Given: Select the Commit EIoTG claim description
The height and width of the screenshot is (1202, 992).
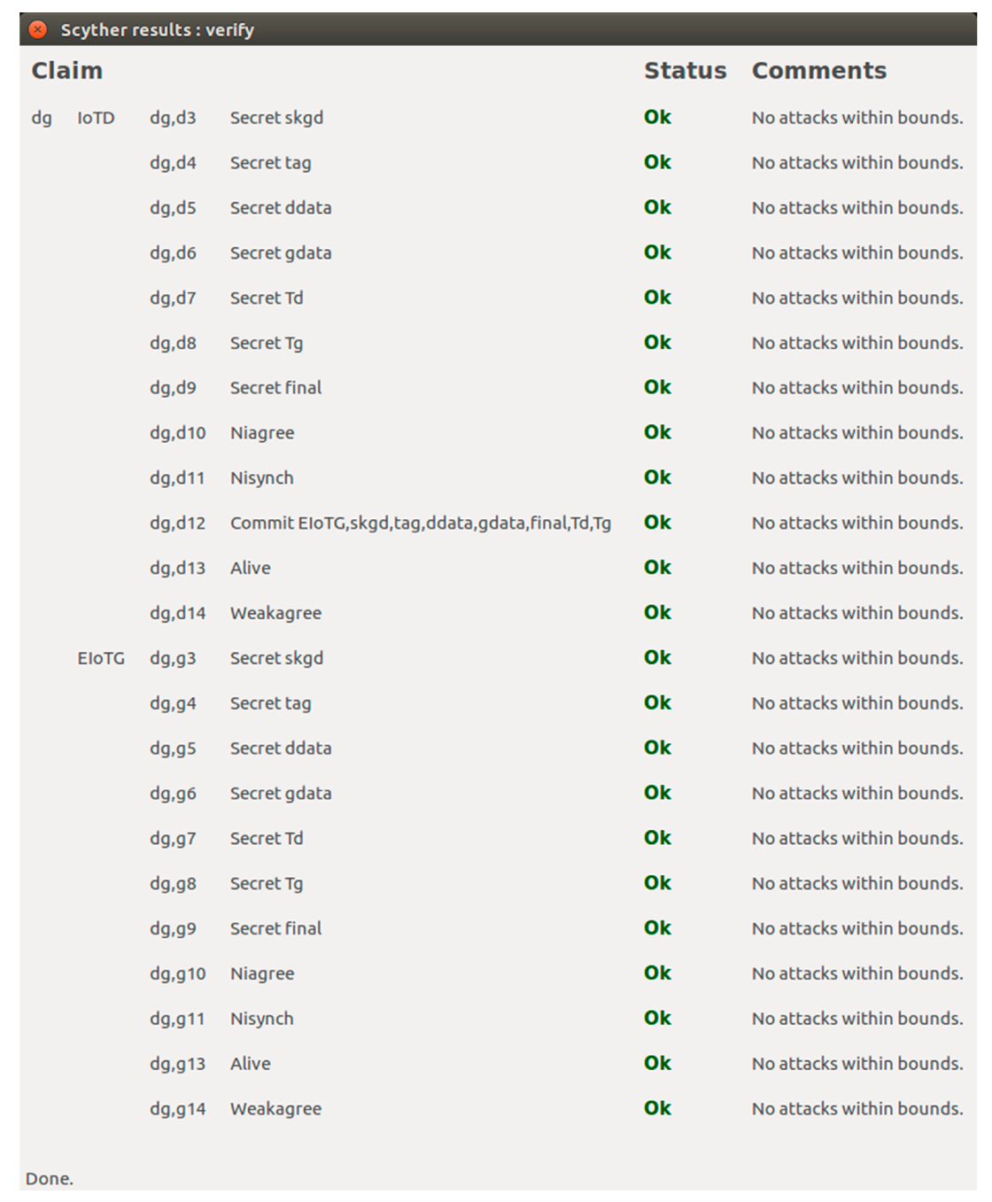Looking at the screenshot, I should click(x=421, y=523).
